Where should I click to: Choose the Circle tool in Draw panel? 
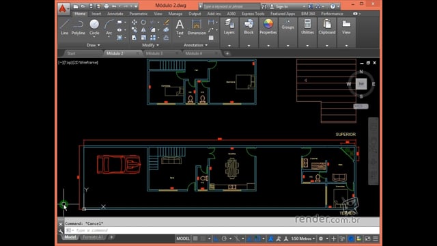(x=94, y=27)
